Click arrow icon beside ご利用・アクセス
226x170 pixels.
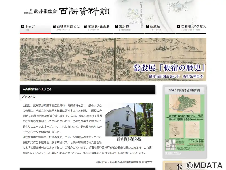[x=178, y=26]
